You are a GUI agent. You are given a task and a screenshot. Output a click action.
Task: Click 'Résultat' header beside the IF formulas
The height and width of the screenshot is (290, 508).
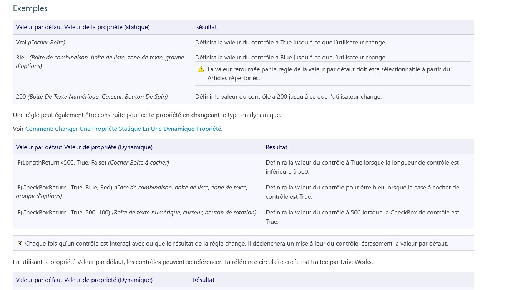point(276,147)
